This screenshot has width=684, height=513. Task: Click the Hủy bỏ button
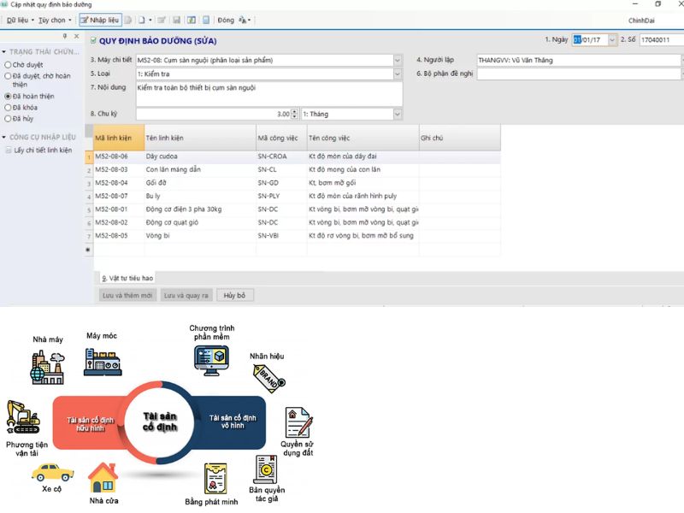click(x=234, y=295)
